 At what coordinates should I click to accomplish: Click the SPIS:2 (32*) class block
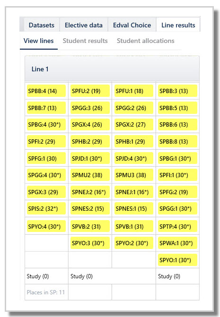[46, 209]
